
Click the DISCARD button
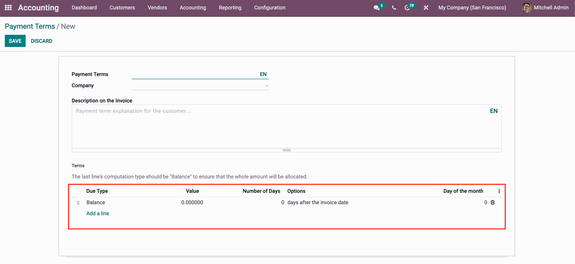(41, 41)
